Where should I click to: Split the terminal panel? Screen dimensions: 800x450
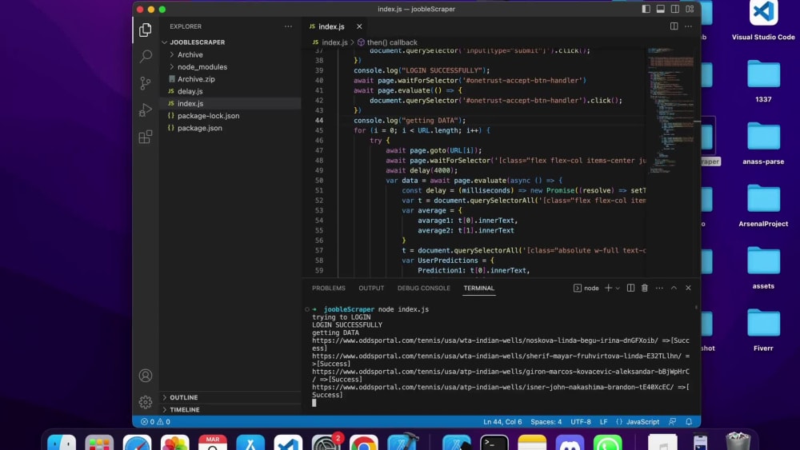(x=630, y=288)
